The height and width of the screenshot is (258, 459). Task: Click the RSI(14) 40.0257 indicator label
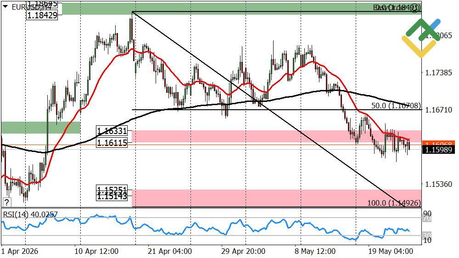(x=30, y=215)
